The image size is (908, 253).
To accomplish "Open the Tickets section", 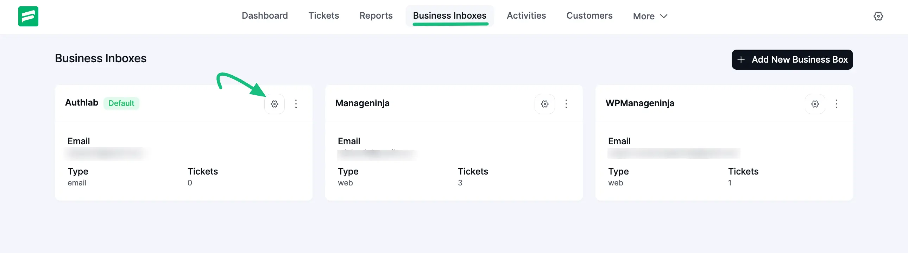I will click(323, 15).
